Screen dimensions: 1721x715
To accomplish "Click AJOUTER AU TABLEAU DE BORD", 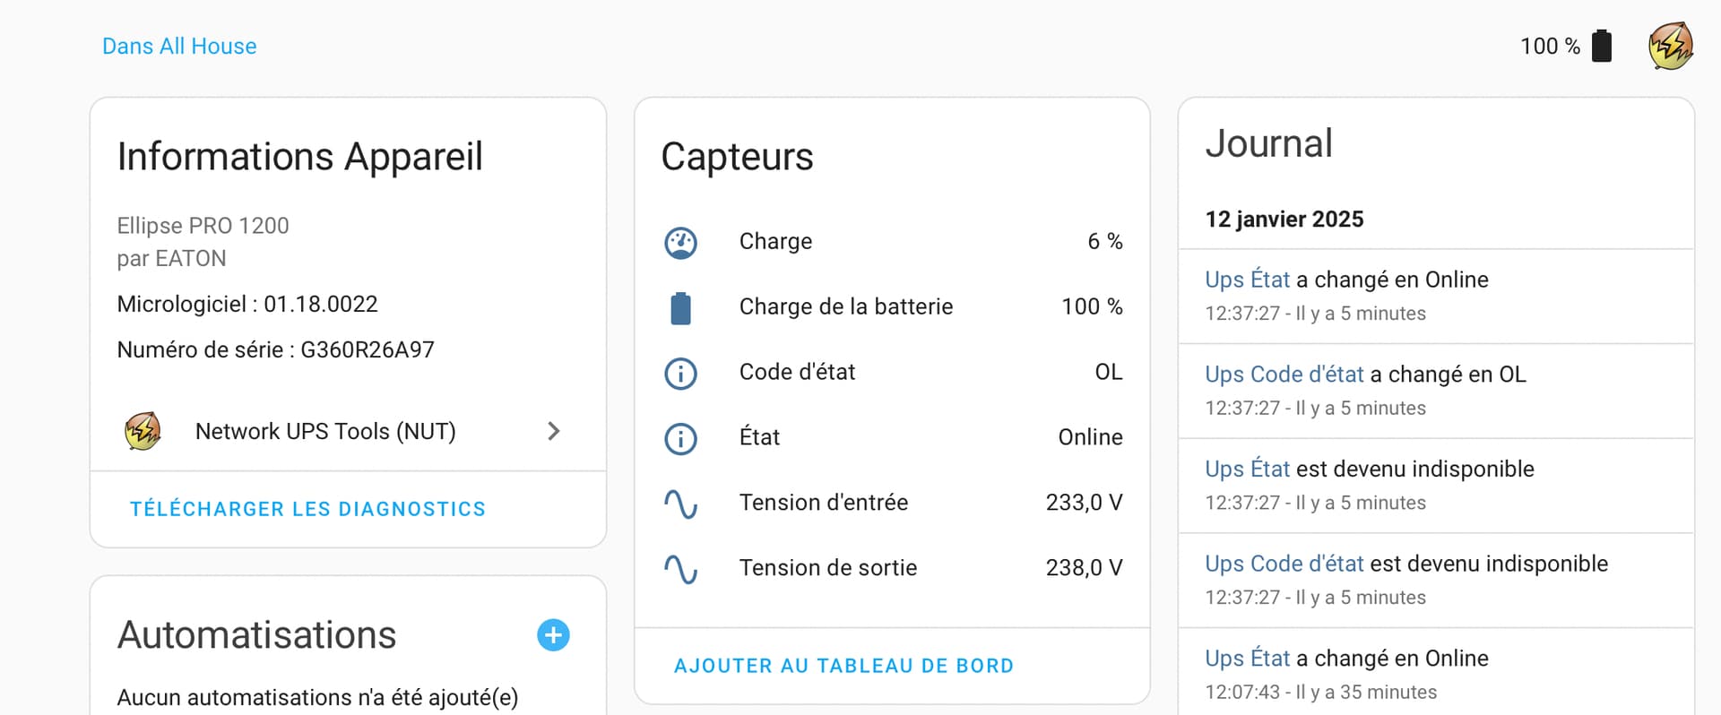I will (843, 666).
